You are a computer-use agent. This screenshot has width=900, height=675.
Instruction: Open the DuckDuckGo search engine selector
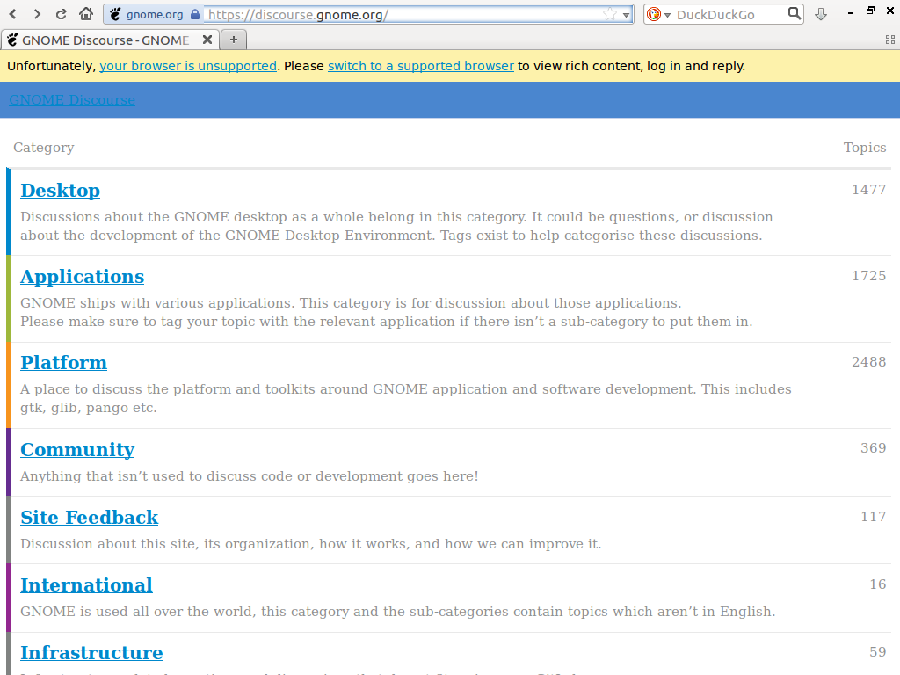[657, 14]
